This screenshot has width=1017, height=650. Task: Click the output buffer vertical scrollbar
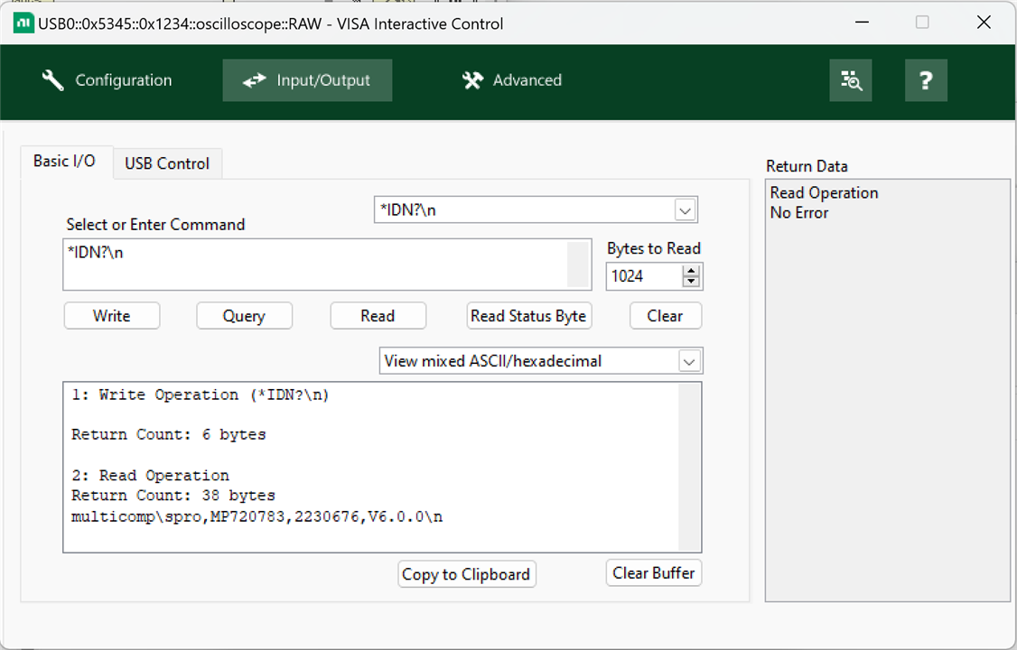[x=689, y=468]
